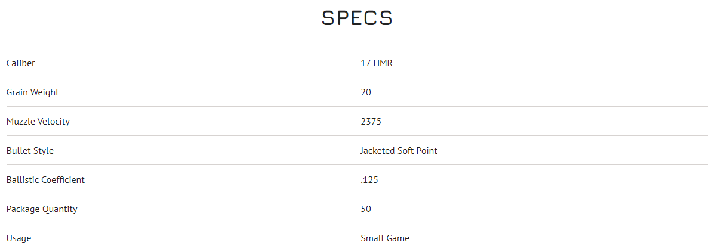Viewport: 718px width, 252px height.
Task: Click the Grain Weight label
Action: [33, 92]
